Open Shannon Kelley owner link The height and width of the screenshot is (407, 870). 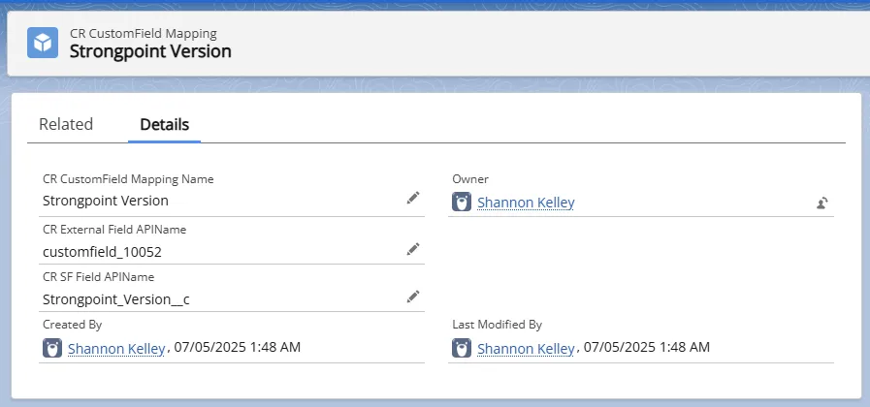[x=526, y=203]
